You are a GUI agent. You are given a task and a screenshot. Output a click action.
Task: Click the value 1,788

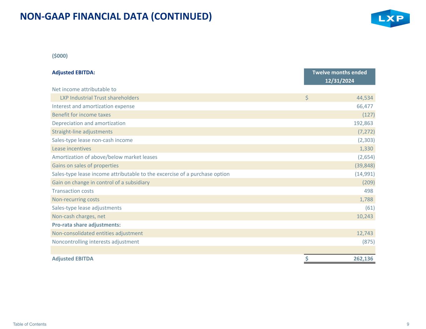click(366, 199)
